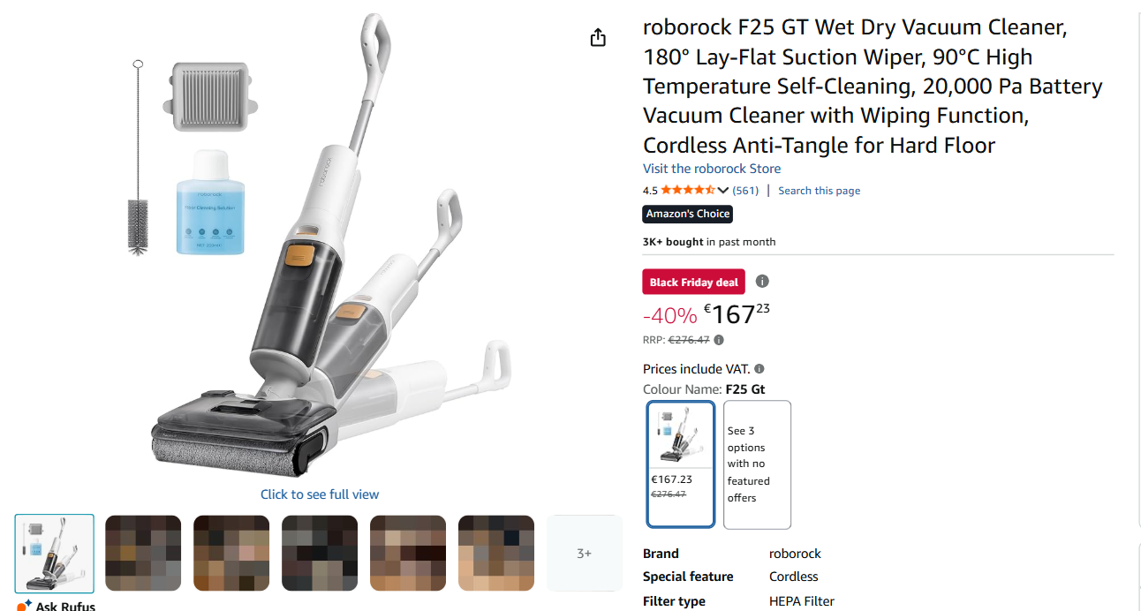This screenshot has height=611, width=1141.
Task: Click the Amazon's Choice badge
Action: coord(688,214)
